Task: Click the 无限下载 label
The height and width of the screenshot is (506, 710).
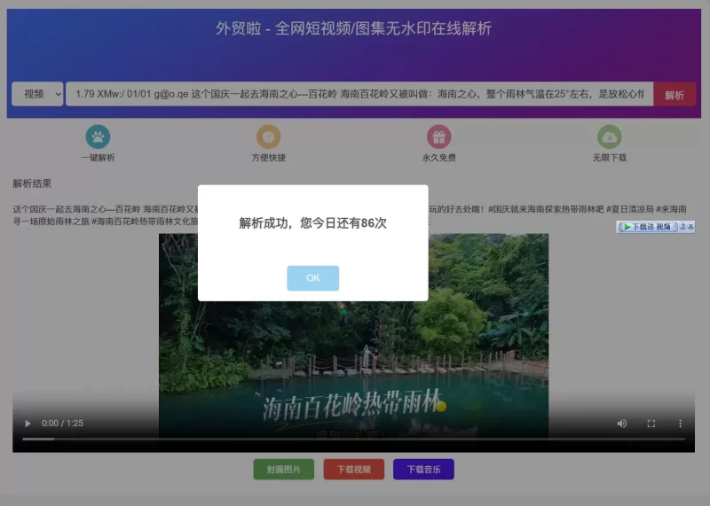Action: point(610,158)
